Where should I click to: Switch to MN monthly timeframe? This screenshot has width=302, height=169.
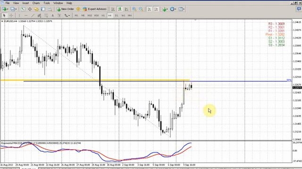(x=130, y=15)
